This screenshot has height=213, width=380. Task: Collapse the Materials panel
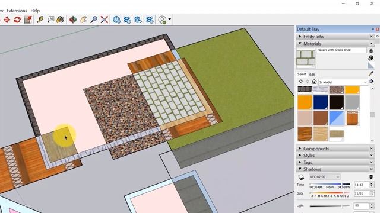coord(300,43)
